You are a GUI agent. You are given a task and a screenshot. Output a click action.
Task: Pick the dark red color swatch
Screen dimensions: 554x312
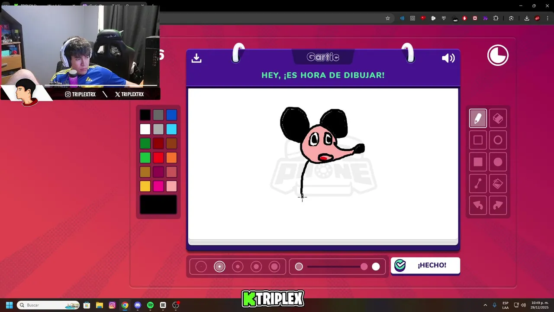click(x=158, y=143)
